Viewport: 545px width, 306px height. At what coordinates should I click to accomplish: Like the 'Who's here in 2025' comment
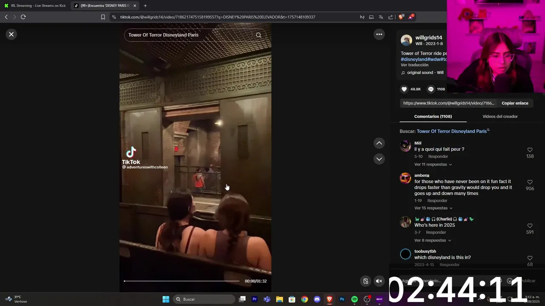point(530,226)
